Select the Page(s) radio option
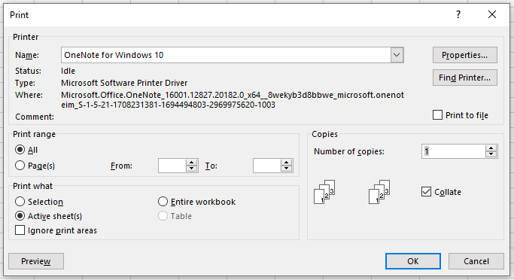 point(20,166)
